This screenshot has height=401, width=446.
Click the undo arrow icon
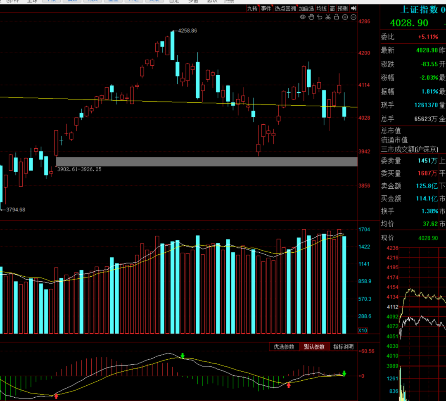pos(320,17)
